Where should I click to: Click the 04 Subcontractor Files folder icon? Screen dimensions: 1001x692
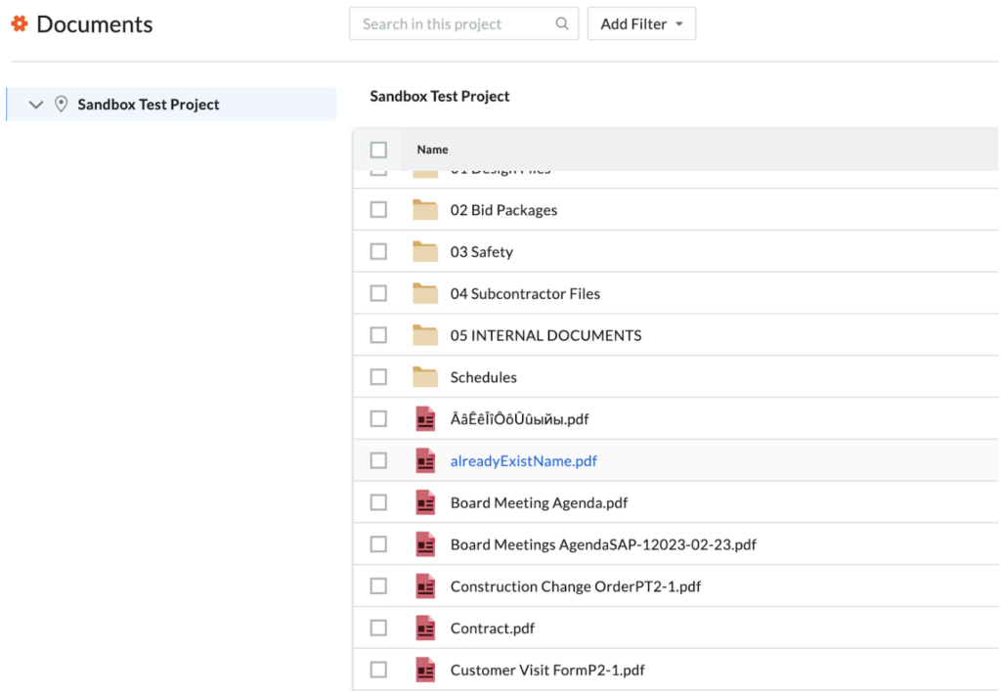click(425, 294)
